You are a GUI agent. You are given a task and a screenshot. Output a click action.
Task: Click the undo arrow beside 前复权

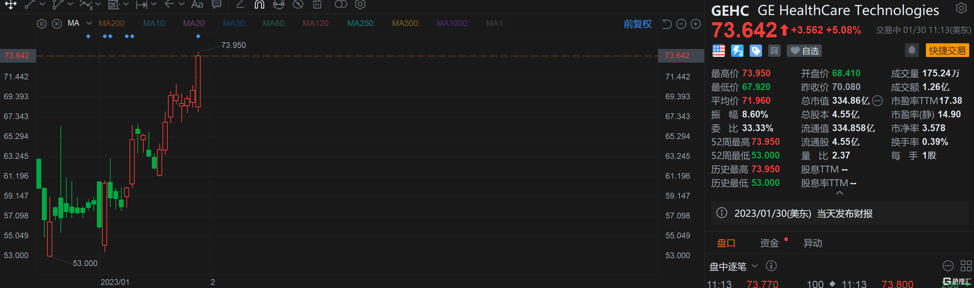click(x=667, y=24)
